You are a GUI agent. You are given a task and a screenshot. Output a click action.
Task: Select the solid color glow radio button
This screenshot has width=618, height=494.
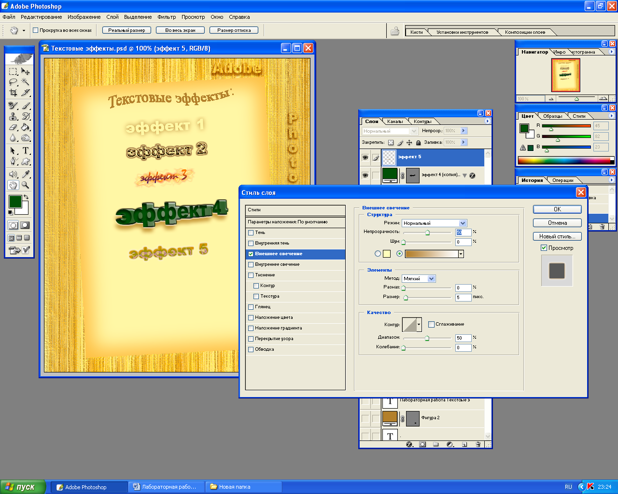(x=378, y=254)
